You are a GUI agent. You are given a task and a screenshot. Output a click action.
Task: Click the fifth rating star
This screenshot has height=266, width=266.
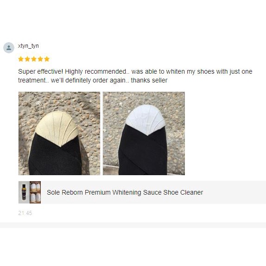point(47,59)
